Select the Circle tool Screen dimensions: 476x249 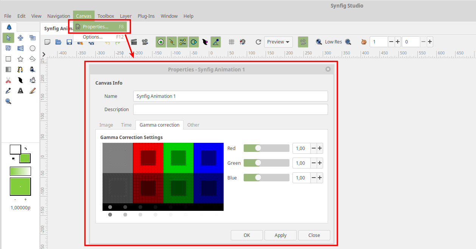pos(33,48)
